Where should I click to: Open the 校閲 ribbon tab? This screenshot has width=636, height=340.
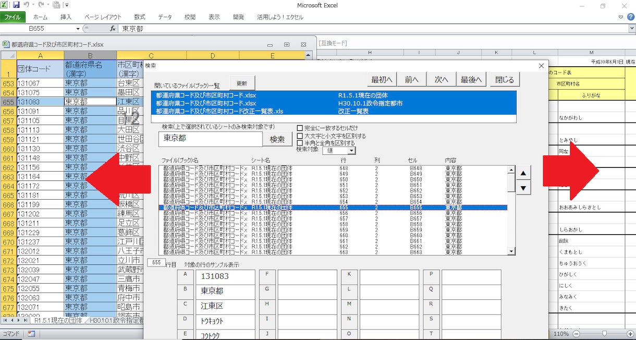point(190,17)
